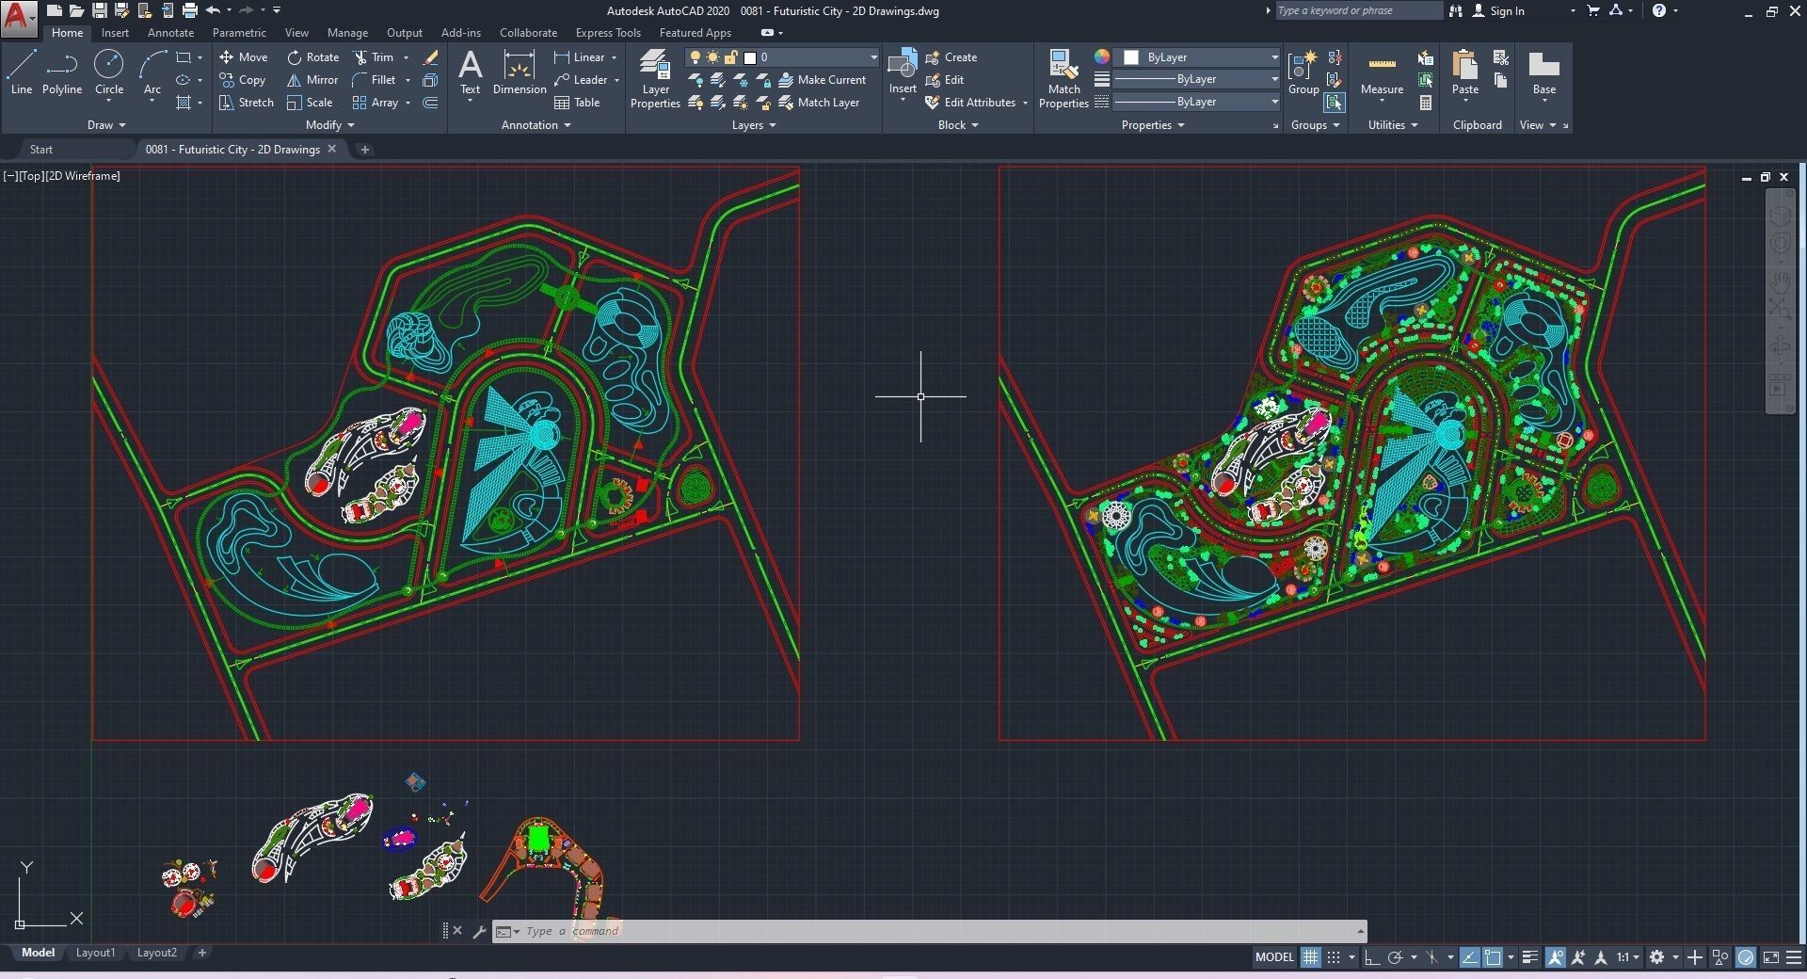The height and width of the screenshot is (979, 1807).
Task: Toggle object snap tracking
Action: tap(1469, 957)
